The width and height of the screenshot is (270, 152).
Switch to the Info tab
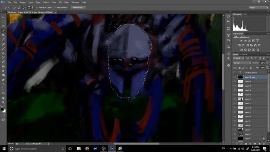coord(246,14)
